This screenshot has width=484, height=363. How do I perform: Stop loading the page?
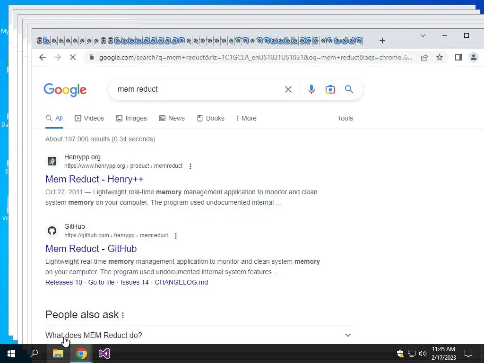[x=73, y=57]
